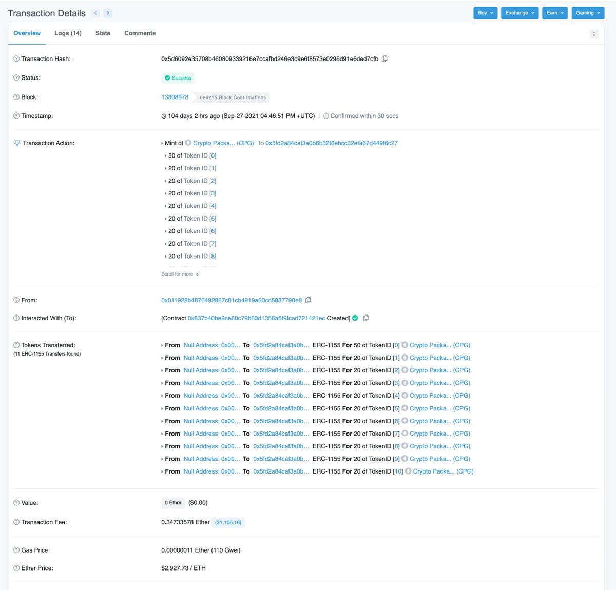Click the help icon beside Transaction Hash
The image size is (616, 590).
point(16,59)
